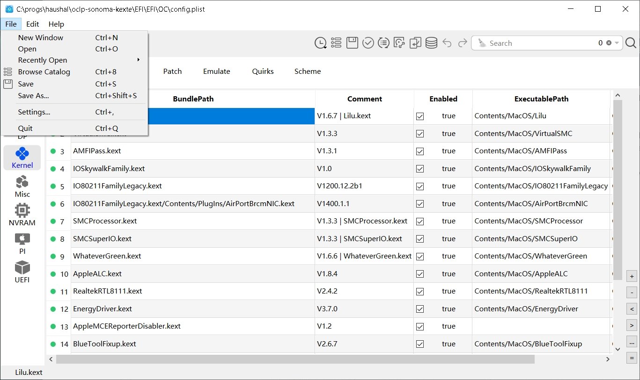Click the minus button to remove row
This screenshot has width=640, height=380.
(632, 293)
